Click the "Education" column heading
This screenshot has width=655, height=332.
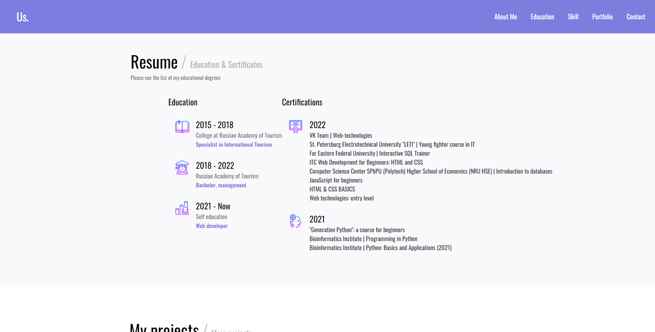click(183, 102)
